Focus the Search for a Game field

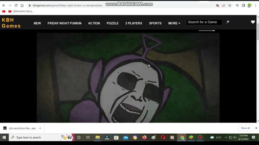tap(204, 22)
